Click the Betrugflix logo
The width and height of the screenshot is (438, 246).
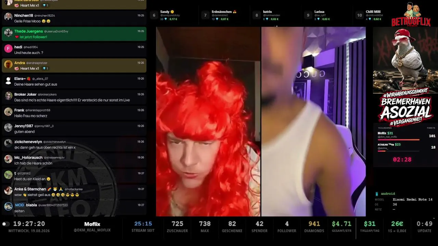point(411,14)
